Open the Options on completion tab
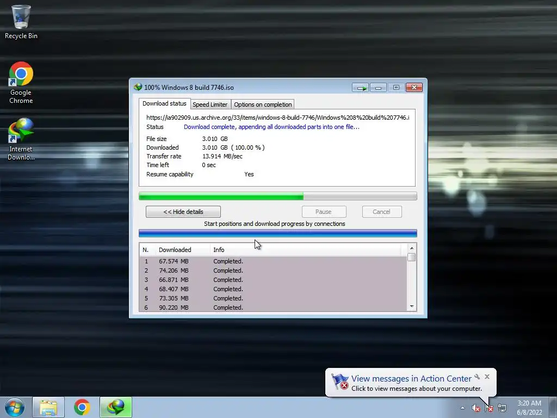 pos(263,104)
